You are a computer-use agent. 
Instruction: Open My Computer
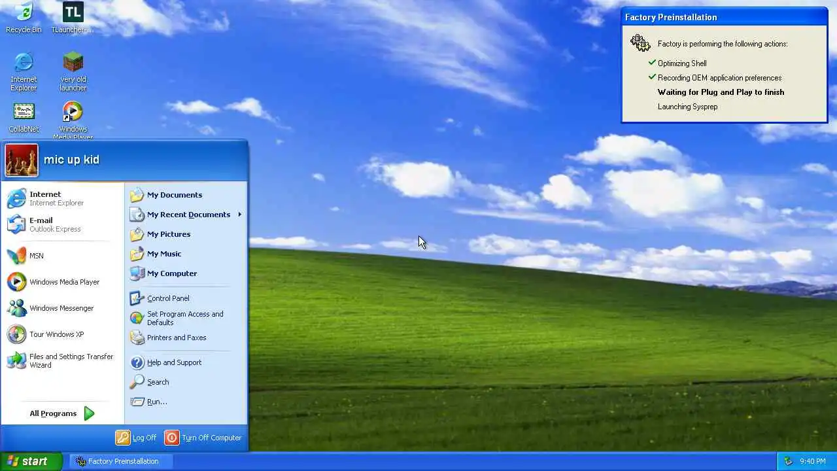(x=186, y=273)
